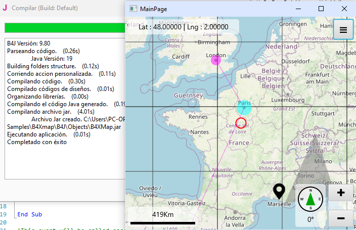Click the 0° rotation value under compass
The image size is (356, 230).
(310, 219)
